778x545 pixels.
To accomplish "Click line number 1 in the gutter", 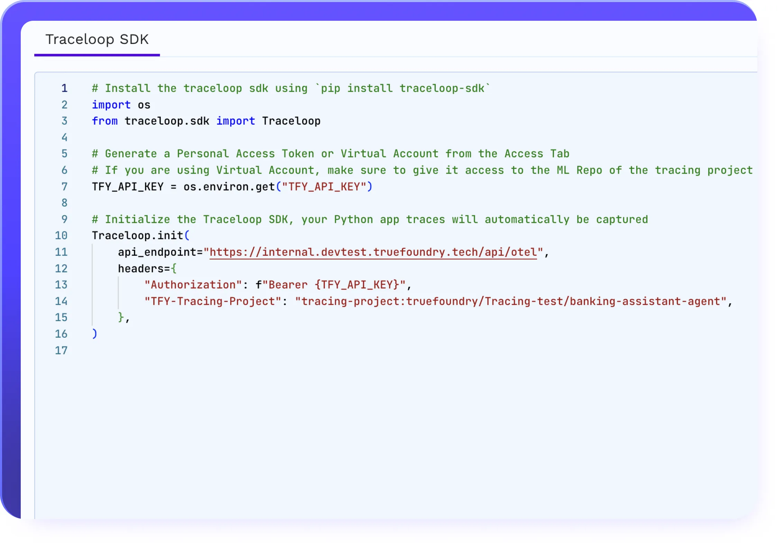I will coord(64,88).
